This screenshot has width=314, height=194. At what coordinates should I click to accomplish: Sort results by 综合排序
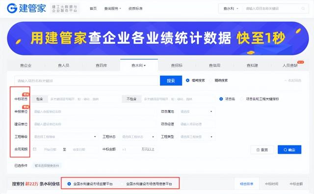pyautogui.click(x=246, y=184)
